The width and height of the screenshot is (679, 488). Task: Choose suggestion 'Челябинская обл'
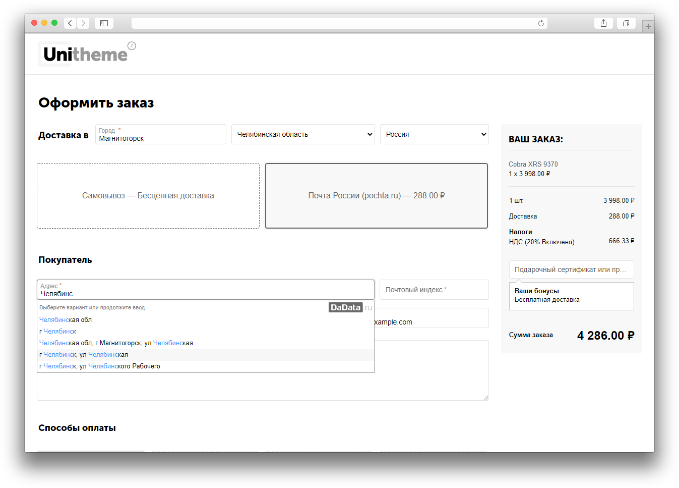pyautogui.click(x=66, y=320)
